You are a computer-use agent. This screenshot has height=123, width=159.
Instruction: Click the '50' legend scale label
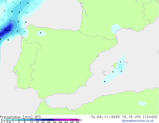pyautogui.click(x=78, y=122)
